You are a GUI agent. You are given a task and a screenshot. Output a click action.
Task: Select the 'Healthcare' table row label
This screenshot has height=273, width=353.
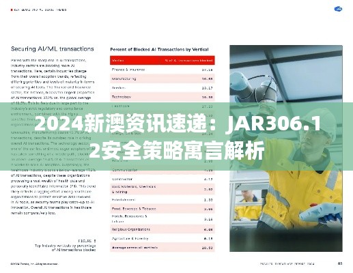point(121,106)
